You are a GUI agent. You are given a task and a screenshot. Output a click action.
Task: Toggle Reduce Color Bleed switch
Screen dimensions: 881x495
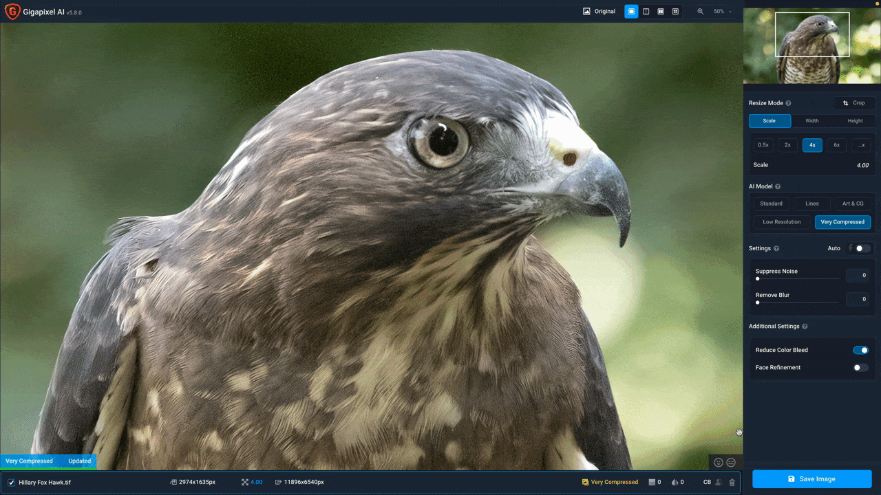tap(861, 350)
